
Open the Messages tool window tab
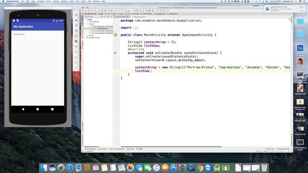tap(90, 149)
